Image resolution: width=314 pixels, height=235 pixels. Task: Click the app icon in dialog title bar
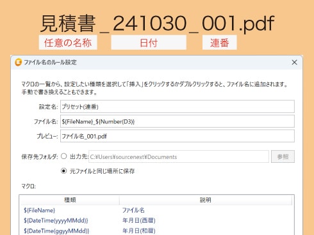[x=19, y=62]
